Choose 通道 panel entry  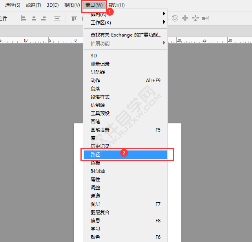[125, 196]
